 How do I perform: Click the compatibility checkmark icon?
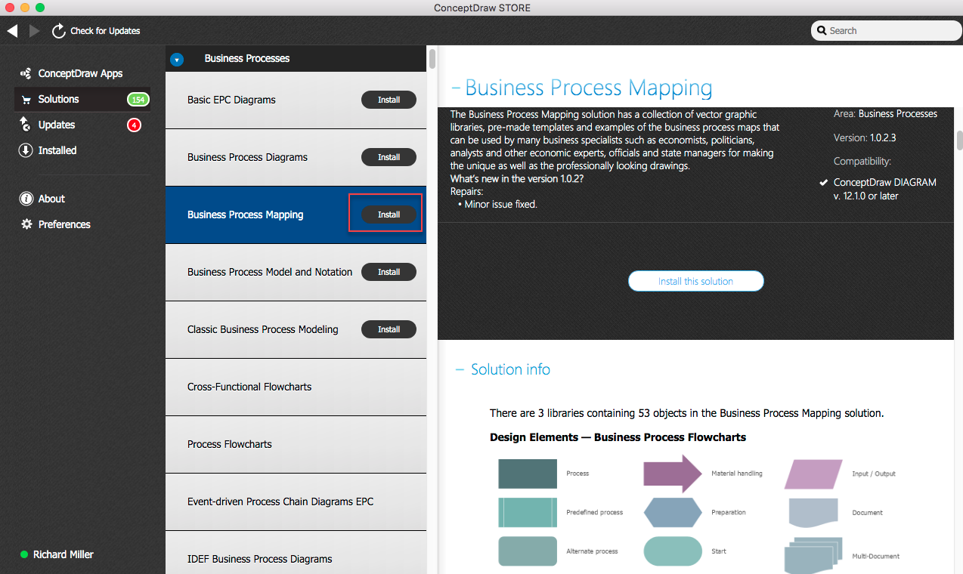(x=823, y=183)
